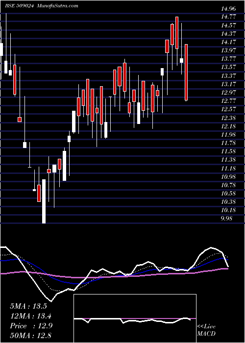Image resolution: width=245 pixels, height=343 pixels.
Task: Click the 10.98 price axis label
Action: 228,177
